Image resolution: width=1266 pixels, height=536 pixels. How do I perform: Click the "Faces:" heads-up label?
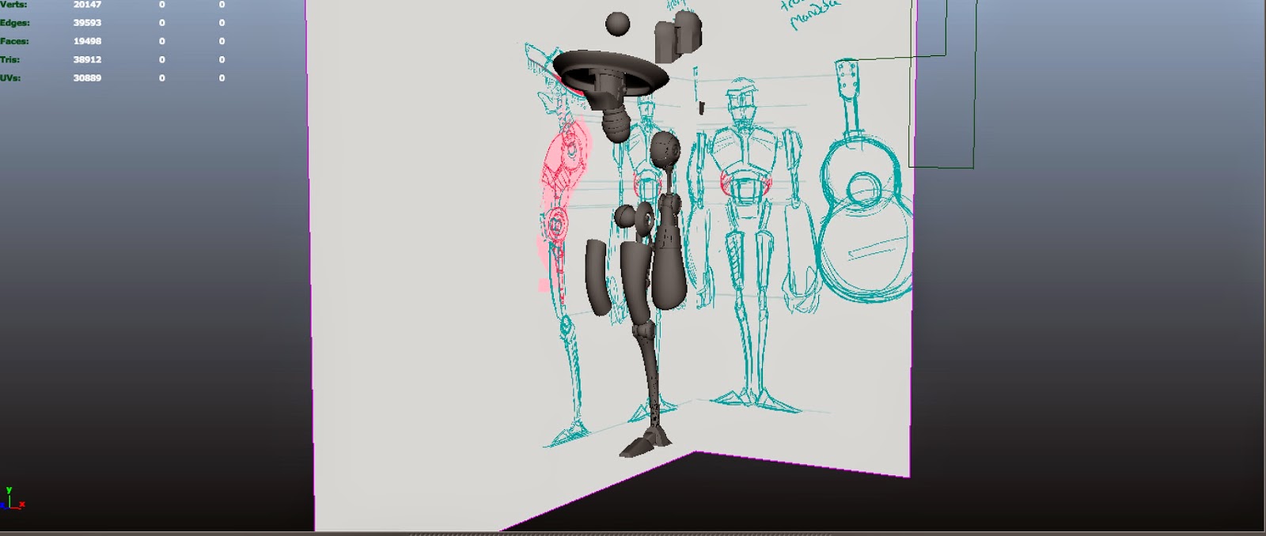(14, 41)
